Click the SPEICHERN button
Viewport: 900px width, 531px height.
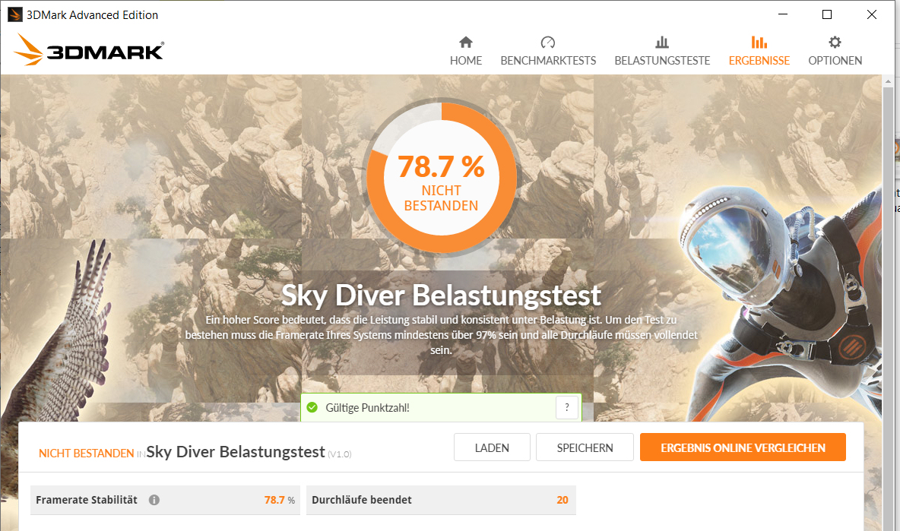(585, 447)
